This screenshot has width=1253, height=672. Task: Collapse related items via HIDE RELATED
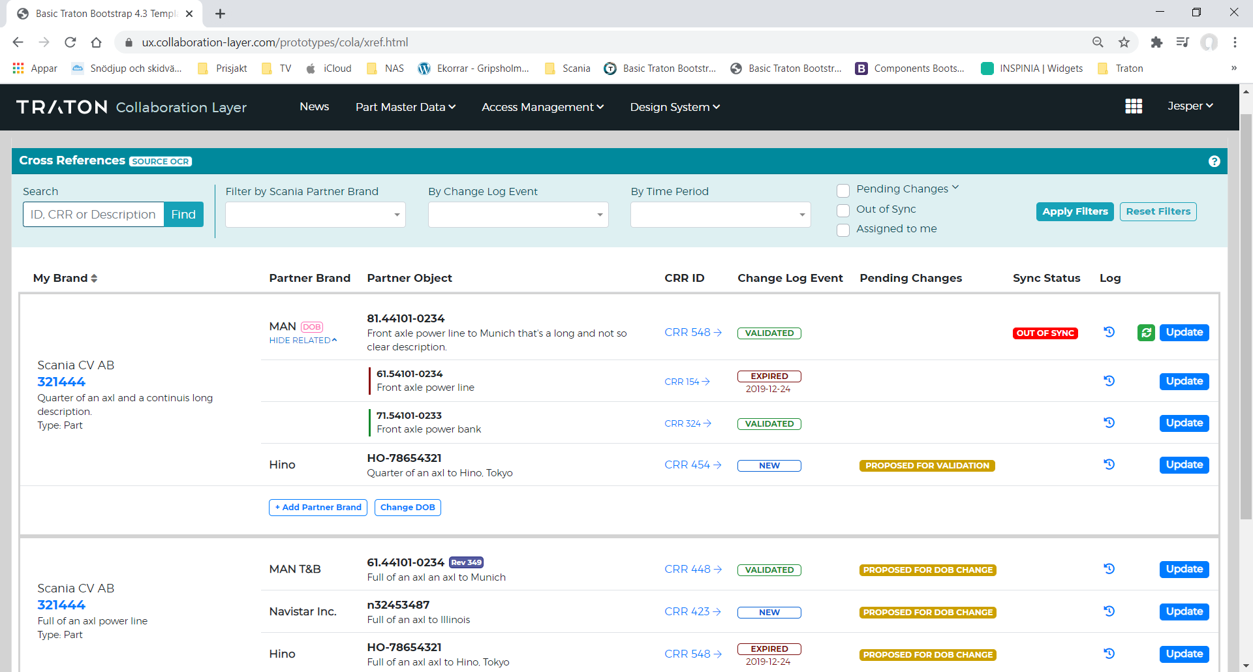tap(303, 341)
